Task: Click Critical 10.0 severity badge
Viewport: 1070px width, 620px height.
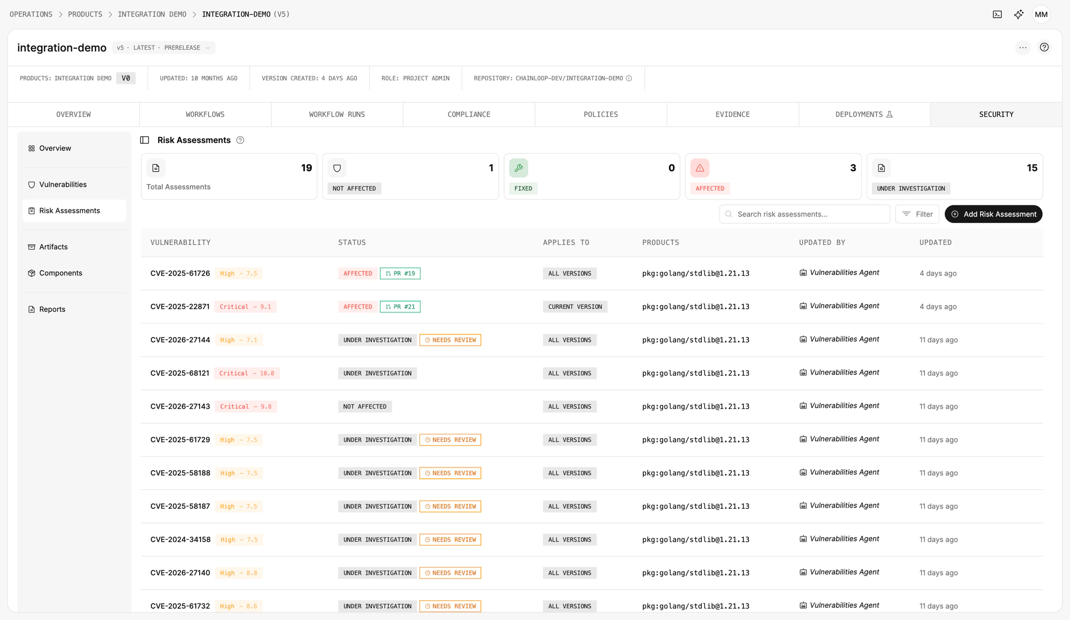Action: click(x=247, y=373)
